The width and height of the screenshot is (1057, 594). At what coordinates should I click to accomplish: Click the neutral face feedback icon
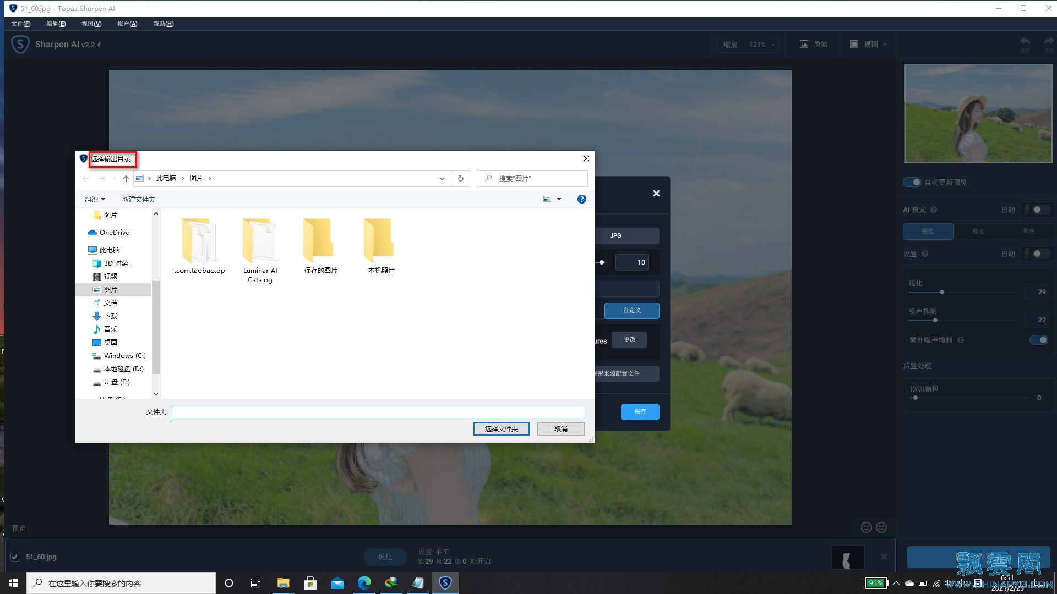pos(881,527)
